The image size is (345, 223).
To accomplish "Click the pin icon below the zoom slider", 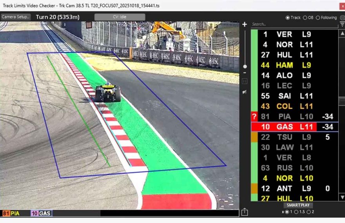I will (x=245, y=92).
